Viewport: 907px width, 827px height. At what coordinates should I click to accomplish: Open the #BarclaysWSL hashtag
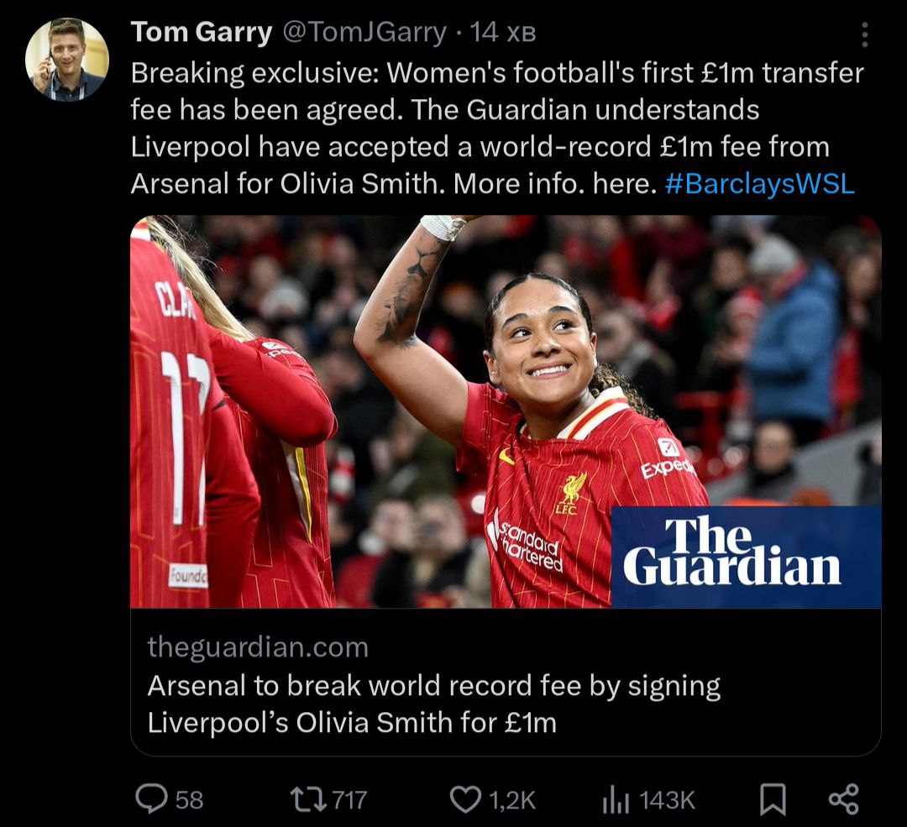(759, 184)
